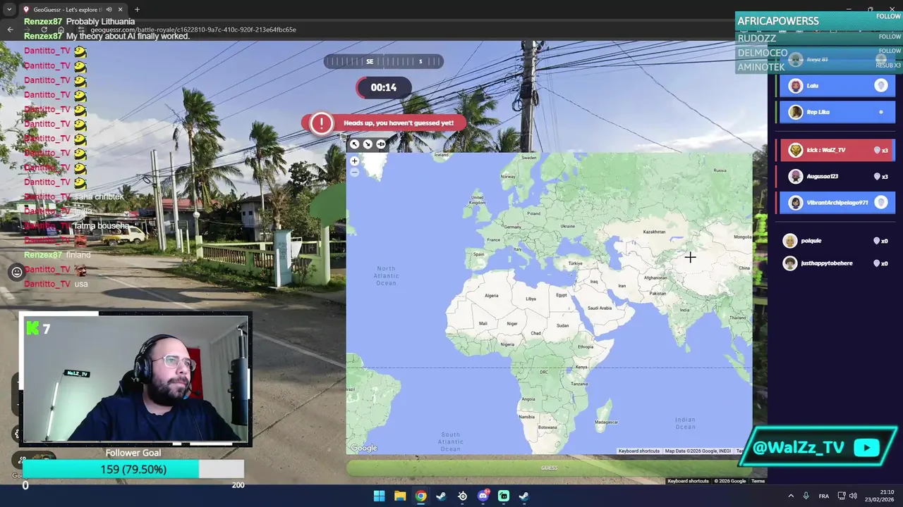Image resolution: width=903 pixels, height=507 pixels.
Task: Open the green Kick app in taskbar
Action: coord(504,496)
